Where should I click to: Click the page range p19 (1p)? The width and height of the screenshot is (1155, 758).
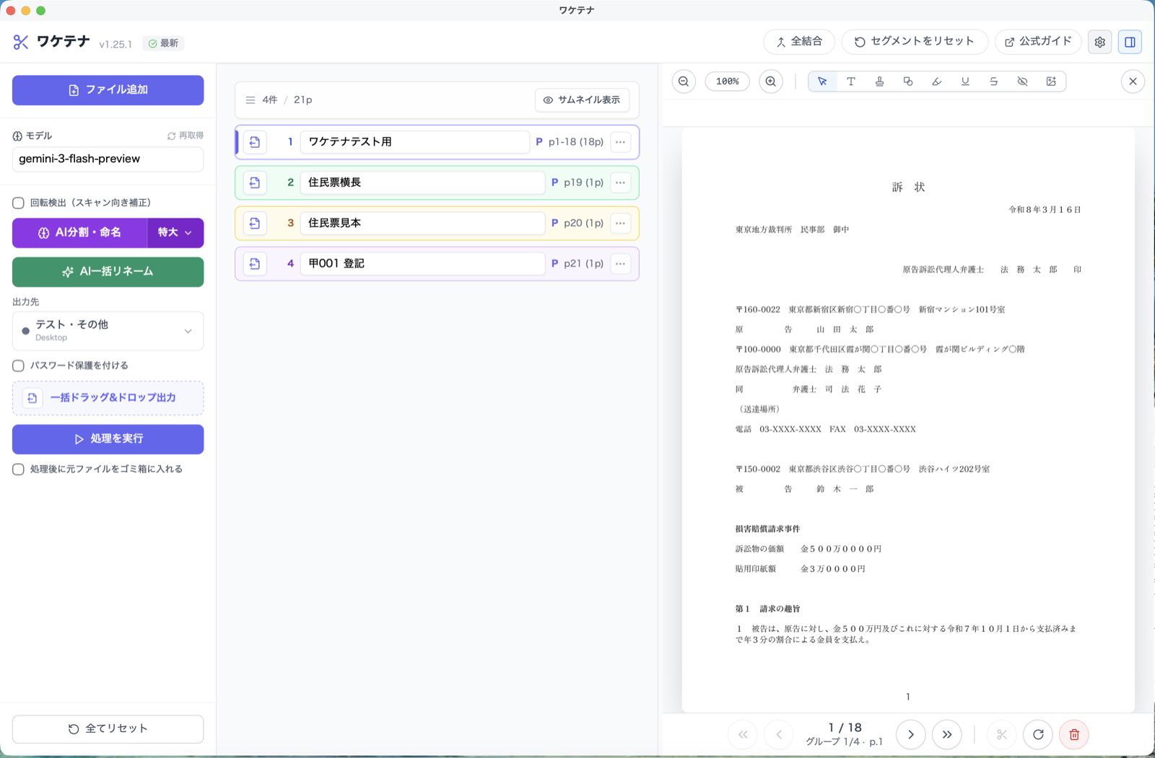[x=584, y=182]
